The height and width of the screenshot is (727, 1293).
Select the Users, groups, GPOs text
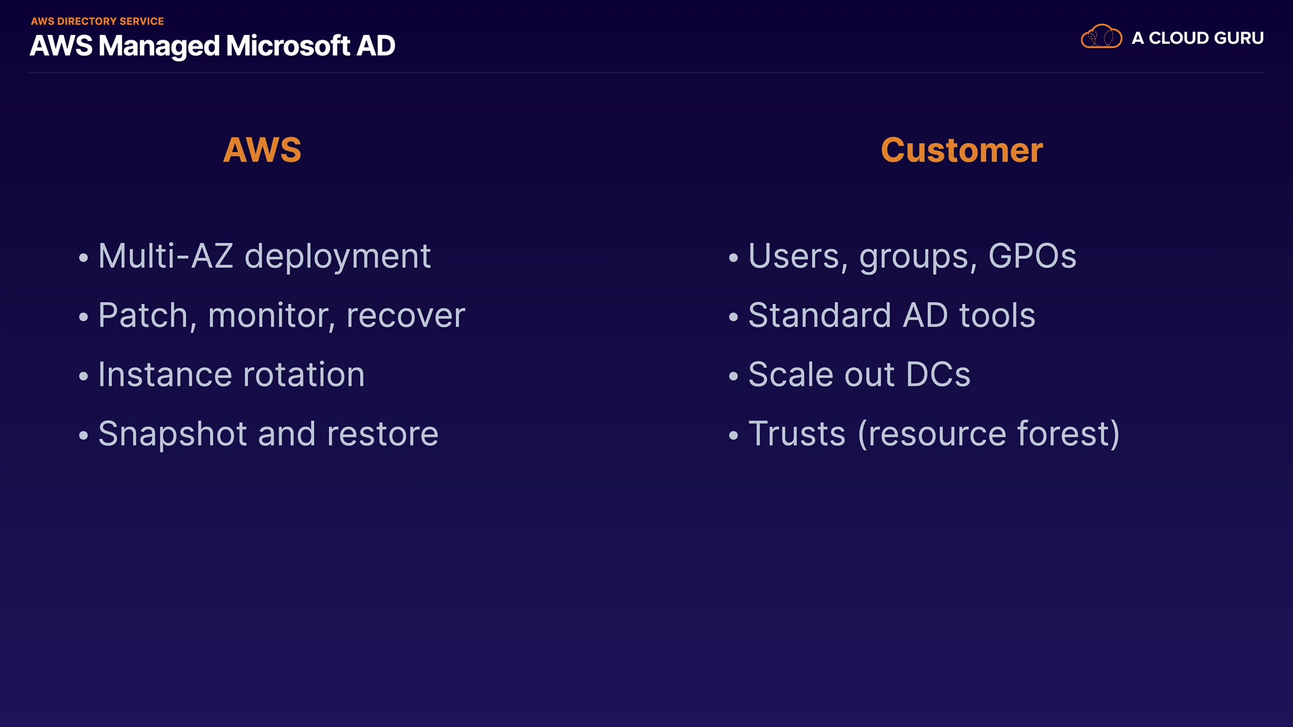pyautogui.click(x=912, y=256)
